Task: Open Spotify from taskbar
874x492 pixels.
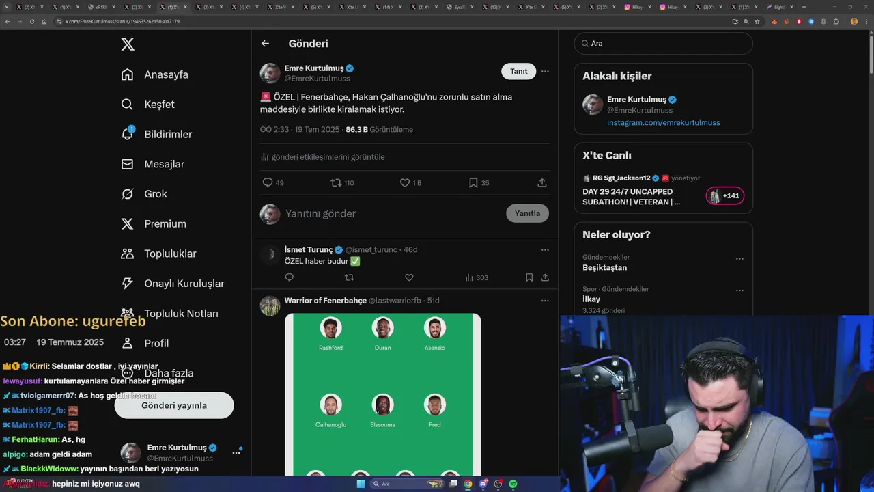Action: (x=513, y=484)
